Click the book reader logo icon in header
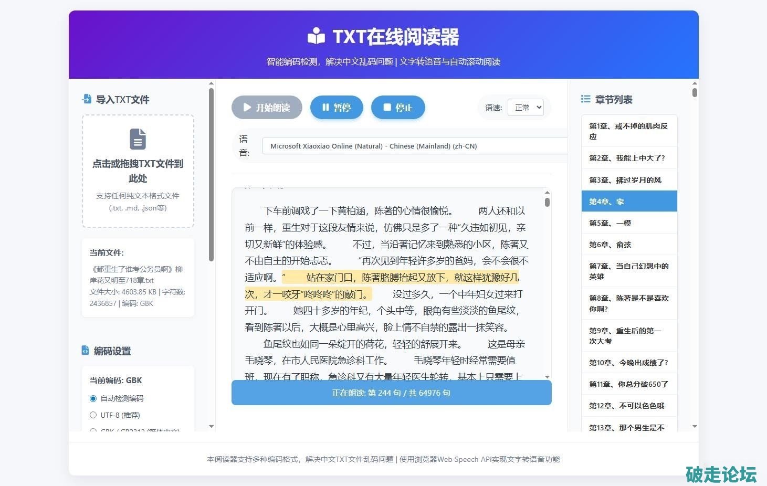Viewport: 767px width, 486px height. coord(316,37)
